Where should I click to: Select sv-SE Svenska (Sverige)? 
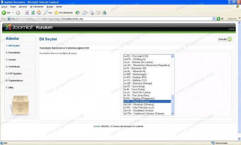[x=147, y=83]
